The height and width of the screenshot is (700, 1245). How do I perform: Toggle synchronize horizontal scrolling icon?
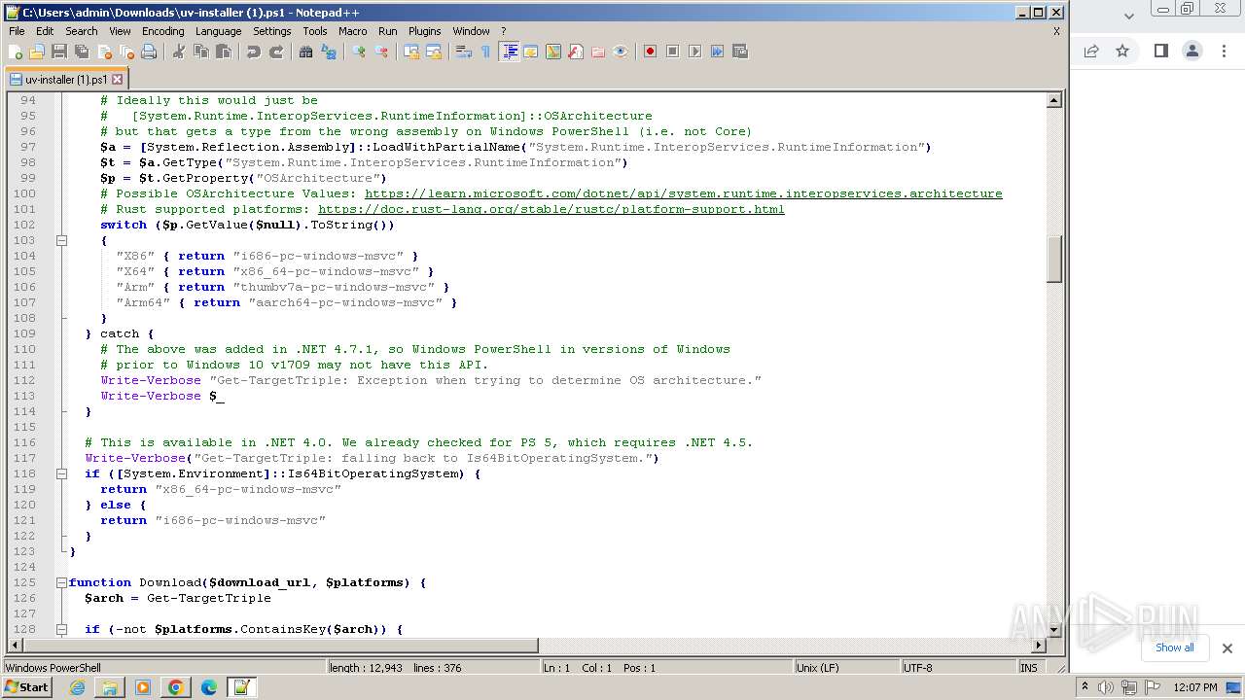(x=434, y=52)
